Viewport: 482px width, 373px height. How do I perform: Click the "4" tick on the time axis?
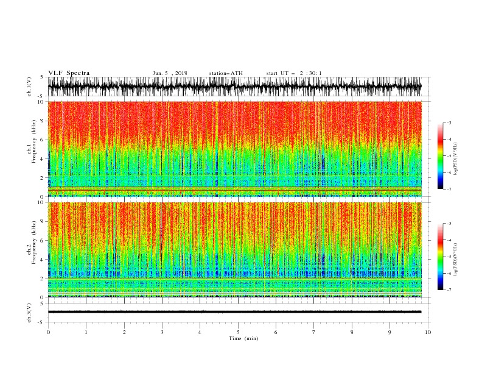tap(200, 332)
